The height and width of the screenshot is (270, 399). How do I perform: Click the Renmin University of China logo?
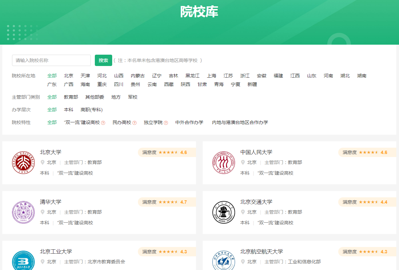pyautogui.click(x=224, y=163)
